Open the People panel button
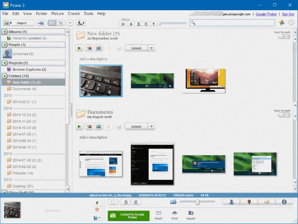This screenshot has height=224, width=298. pyautogui.click(x=232, y=202)
